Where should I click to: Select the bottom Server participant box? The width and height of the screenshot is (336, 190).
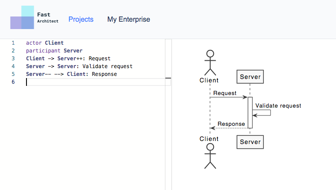250,142
